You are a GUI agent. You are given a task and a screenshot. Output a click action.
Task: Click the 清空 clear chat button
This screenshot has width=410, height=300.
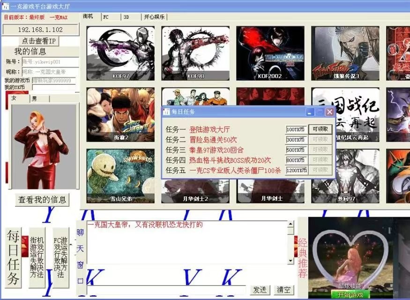pos(283,290)
